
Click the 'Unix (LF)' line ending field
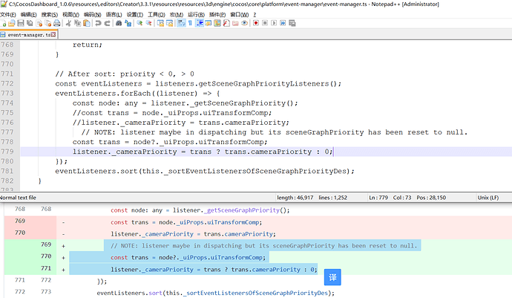[488, 198]
